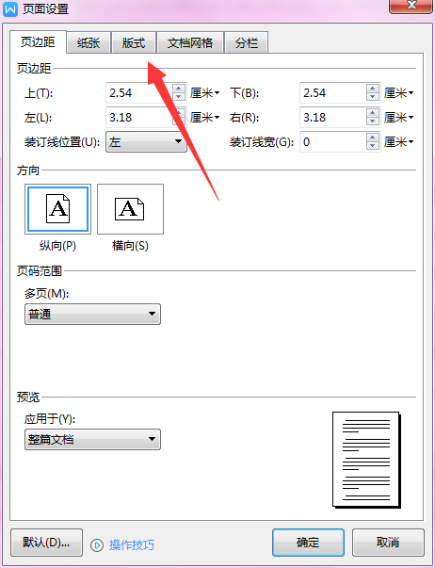
Task: Click the play icon beside 操作技巧
Action: click(97, 544)
